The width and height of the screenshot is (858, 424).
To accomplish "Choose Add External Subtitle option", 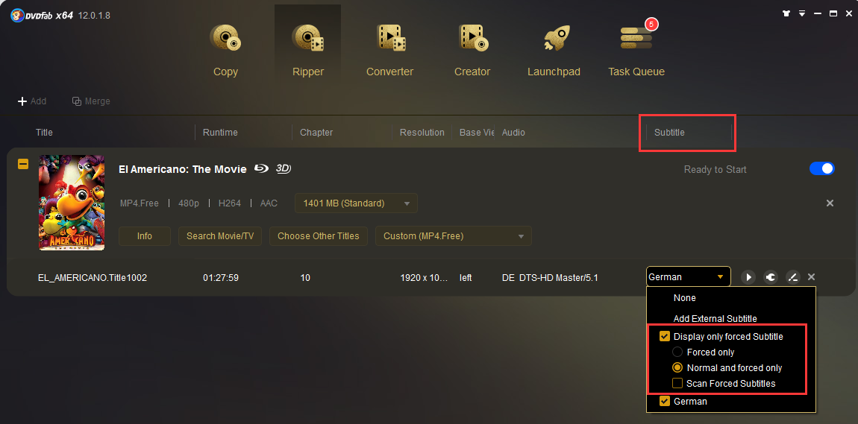I will pyautogui.click(x=715, y=318).
